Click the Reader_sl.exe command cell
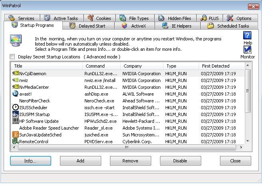Image resolution: width=262 pixels, height=194 pixels. tap(98, 128)
